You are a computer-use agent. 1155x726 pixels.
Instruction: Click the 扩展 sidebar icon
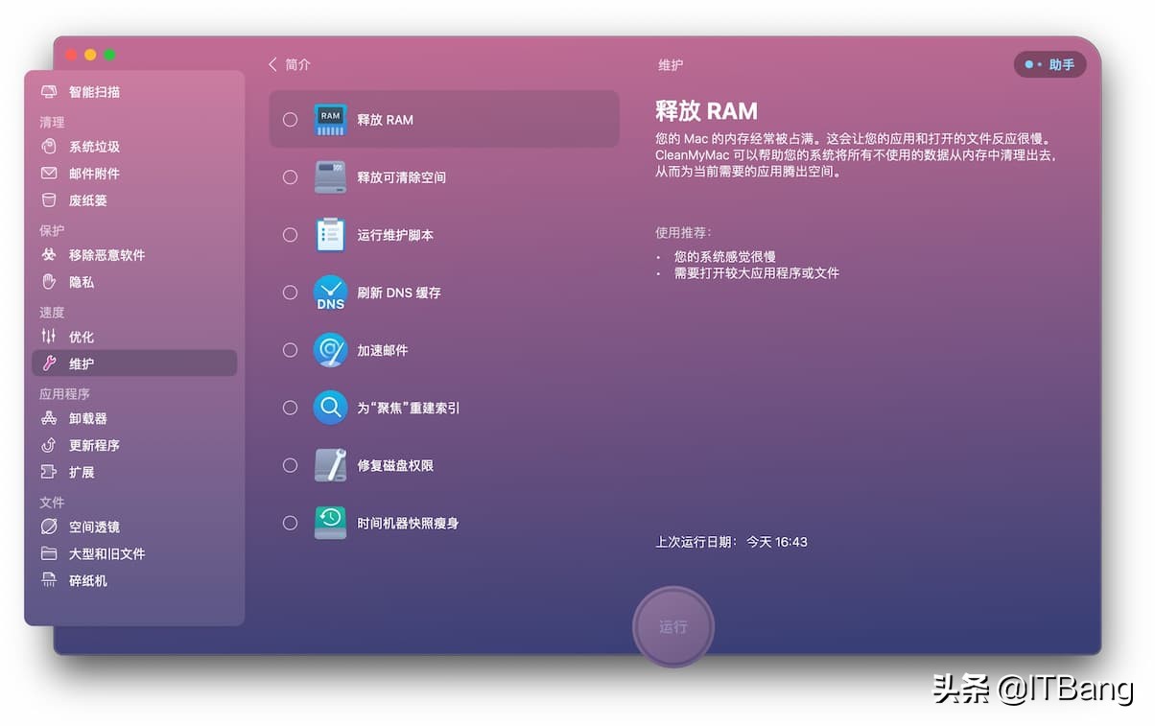click(49, 472)
